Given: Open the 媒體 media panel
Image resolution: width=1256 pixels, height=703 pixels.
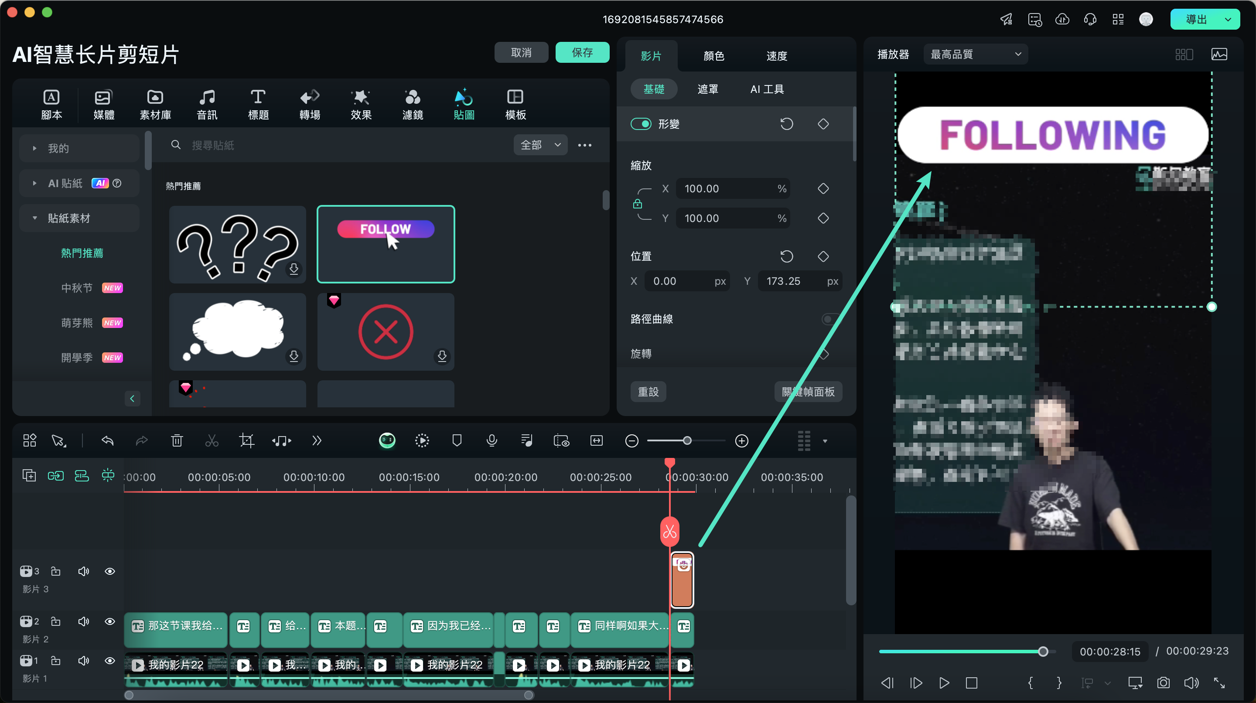Looking at the screenshot, I should pyautogui.click(x=103, y=104).
